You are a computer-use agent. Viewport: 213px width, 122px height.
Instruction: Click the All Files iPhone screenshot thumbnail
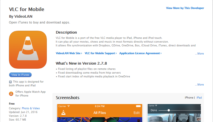(100, 113)
